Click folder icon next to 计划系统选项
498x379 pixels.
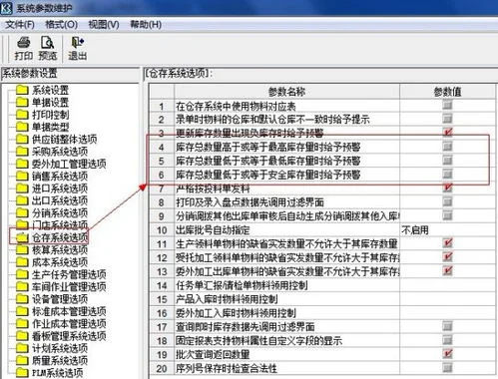coord(22,348)
